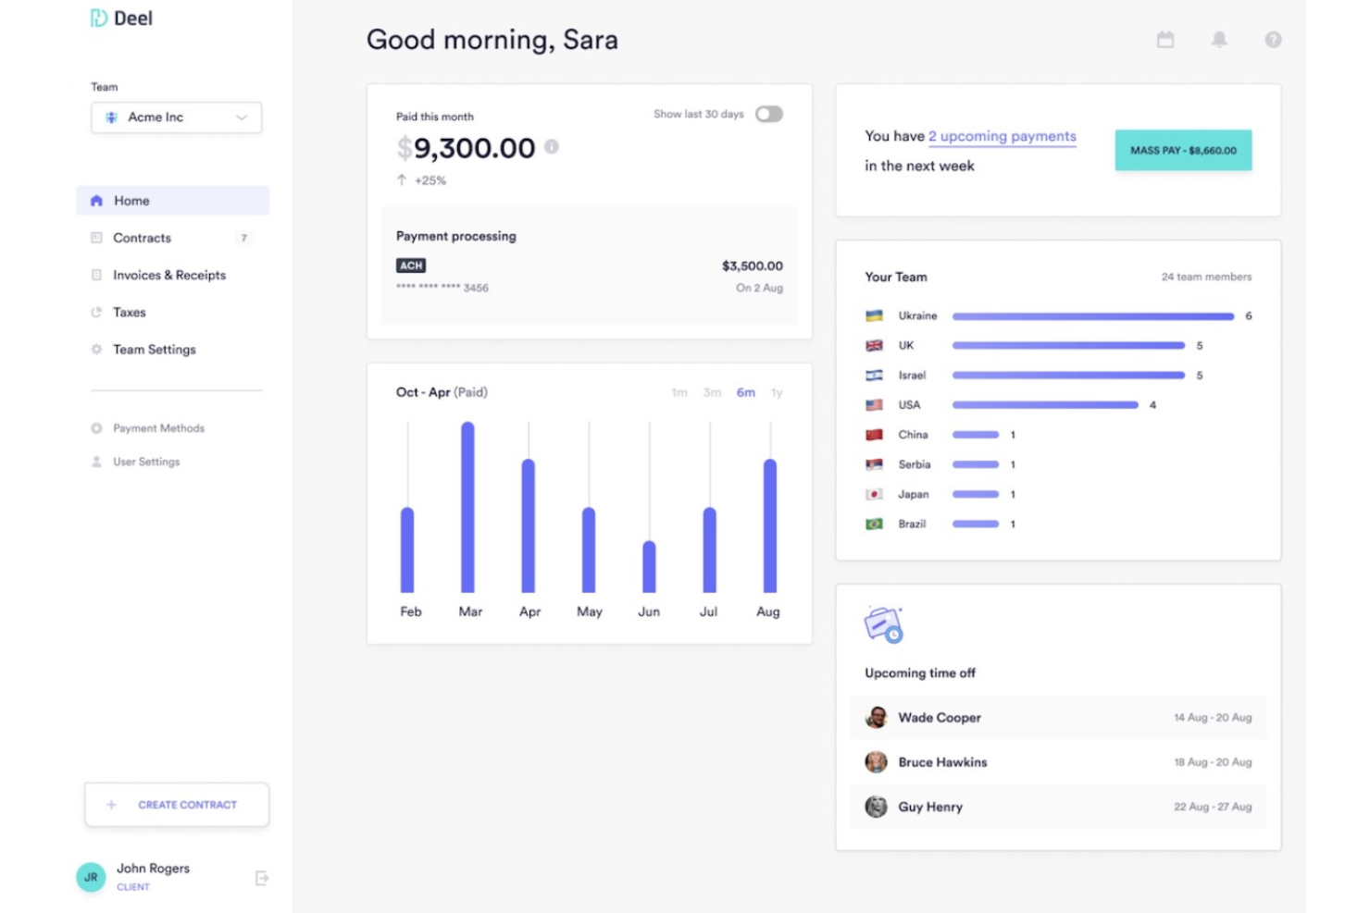Click the info icon beside $9,300.00
Image resolution: width=1370 pixels, height=913 pixels.
click(553, 146)
